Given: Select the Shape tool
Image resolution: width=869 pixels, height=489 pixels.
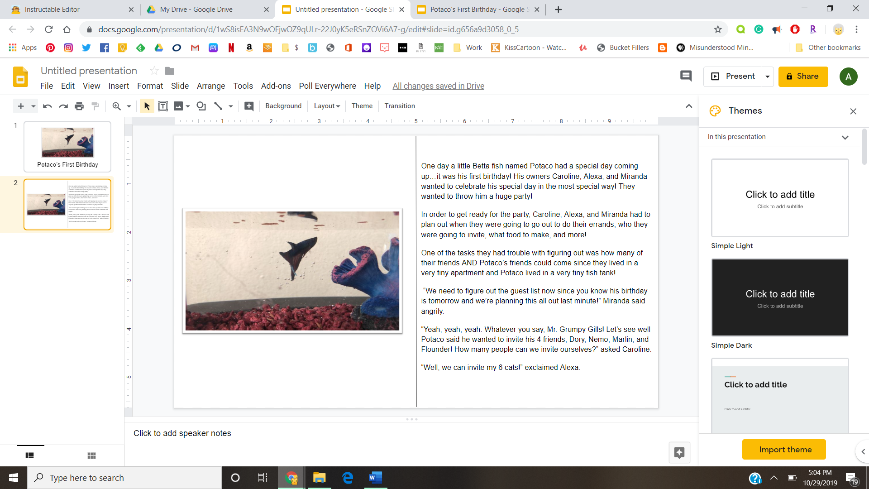Looking at the screenshot, I should click(x=201, y=106).
